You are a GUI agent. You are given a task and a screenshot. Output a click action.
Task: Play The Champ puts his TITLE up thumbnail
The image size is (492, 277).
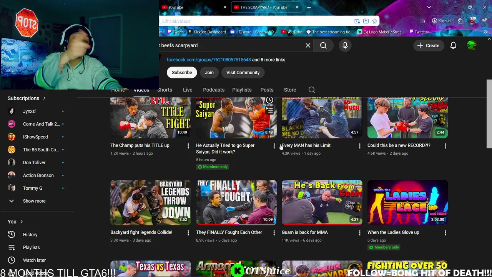pyautogui.click(x=150, y=117)
